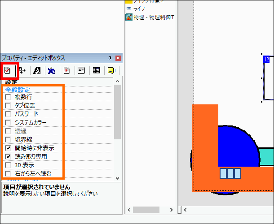Select the orange L-shaped object in frame
This screenshot has height=224, width=274.
coord(205,148)
